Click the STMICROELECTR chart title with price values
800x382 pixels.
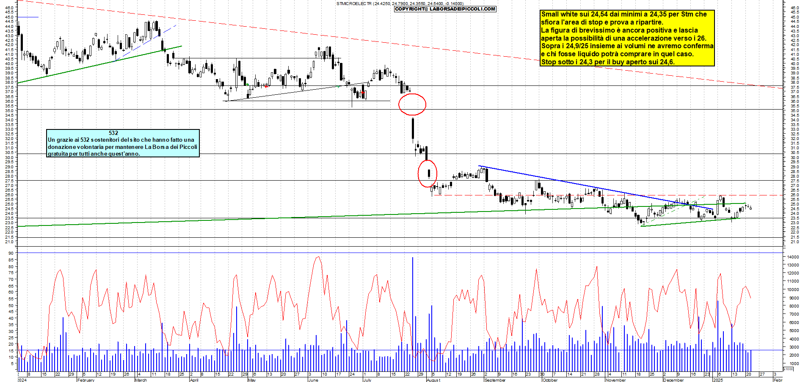tap(400, 3)
